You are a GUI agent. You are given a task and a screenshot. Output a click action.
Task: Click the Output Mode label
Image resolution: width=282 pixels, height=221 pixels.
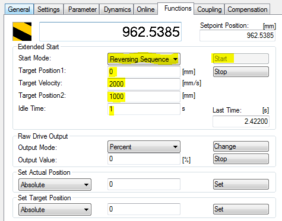[37, 148]
